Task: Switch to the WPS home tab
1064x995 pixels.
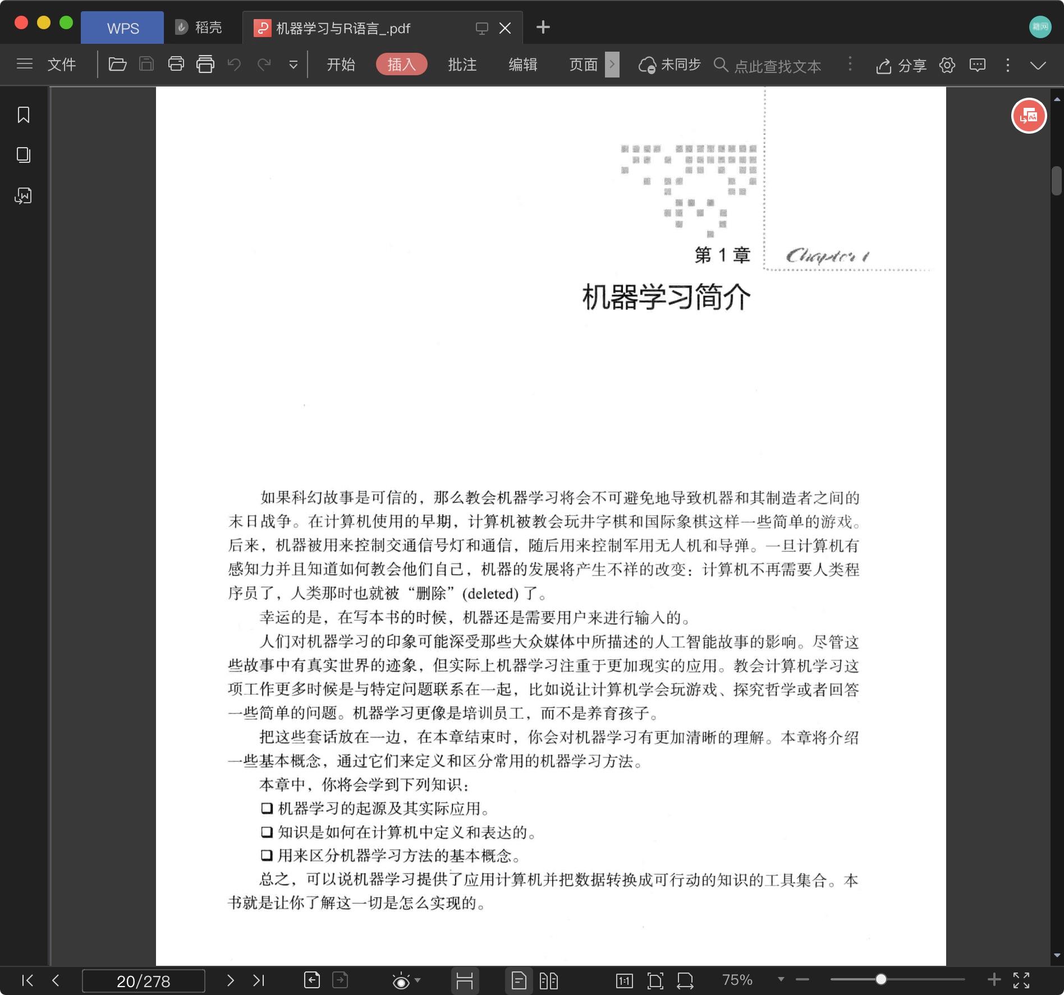Action: point(122,28)
